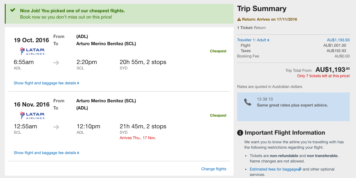The image size is (356, 178).
Task: Click the Cheapest label on 16 Nov. flight
Action: (x=218, y=115)
